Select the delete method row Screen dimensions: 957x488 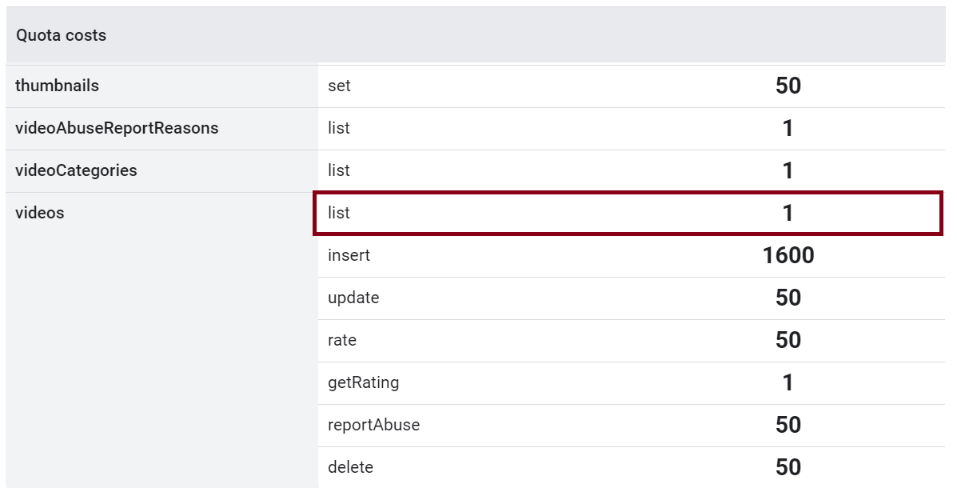(x=350, y=467)
